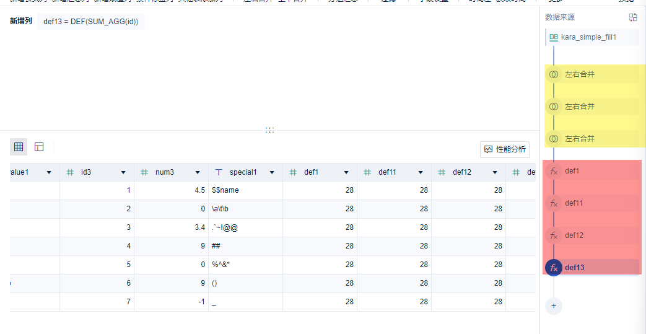Click the number type icon of def11 column

pyautogui.click(x=367, y=172)
